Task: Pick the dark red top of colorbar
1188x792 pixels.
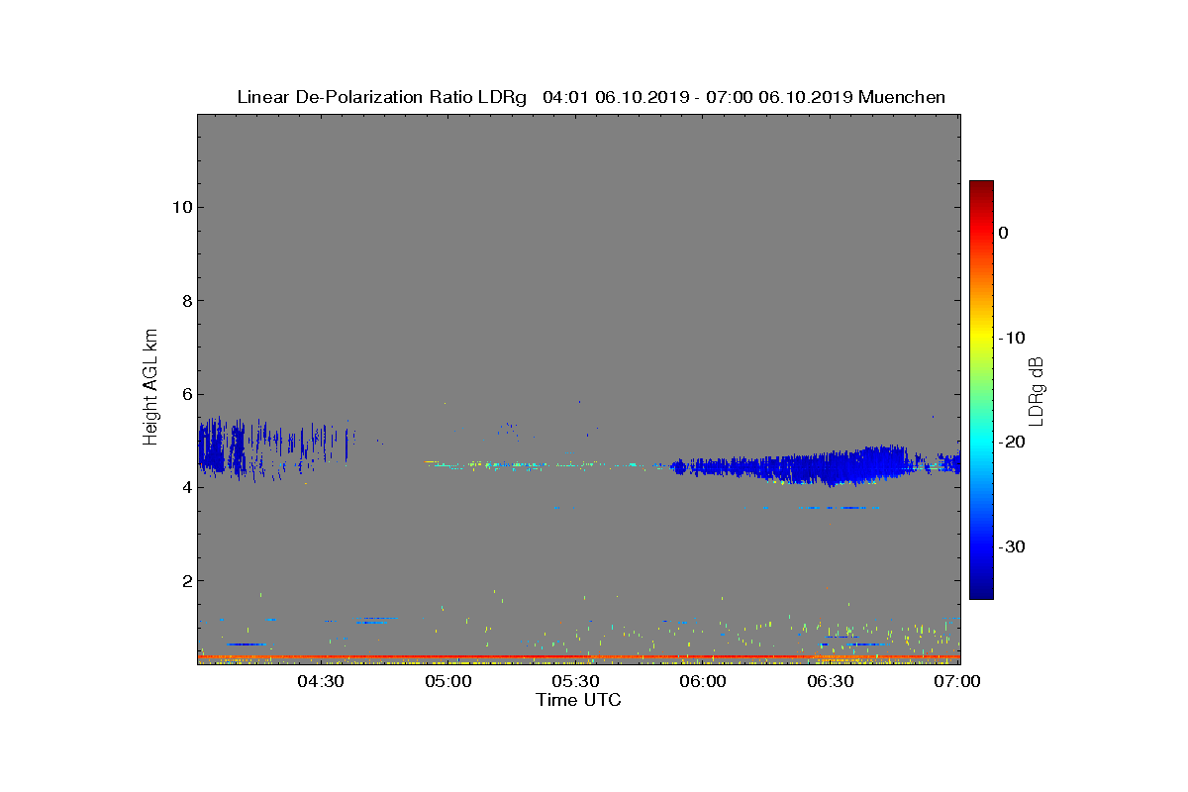Action: click(x=981, y=188)
